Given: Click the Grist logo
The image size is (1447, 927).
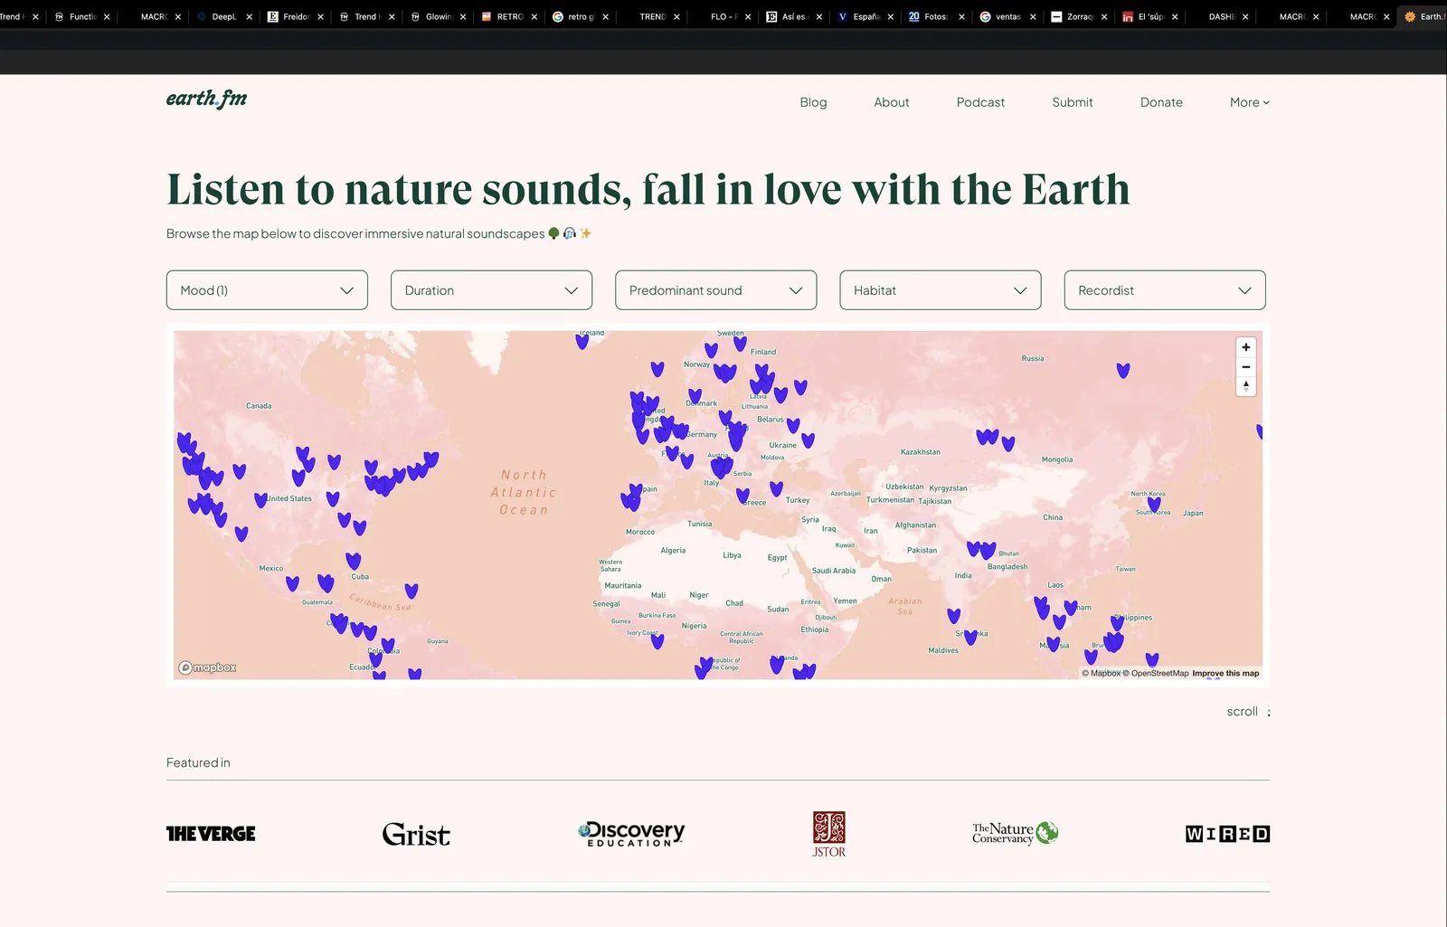Looking at the screenshot, I should (x=416, y=834).
